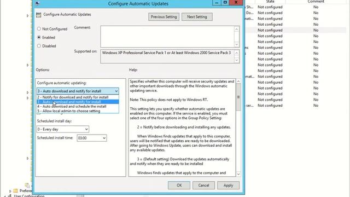Click the Supported on scroll down arrow

coord(237,60)
